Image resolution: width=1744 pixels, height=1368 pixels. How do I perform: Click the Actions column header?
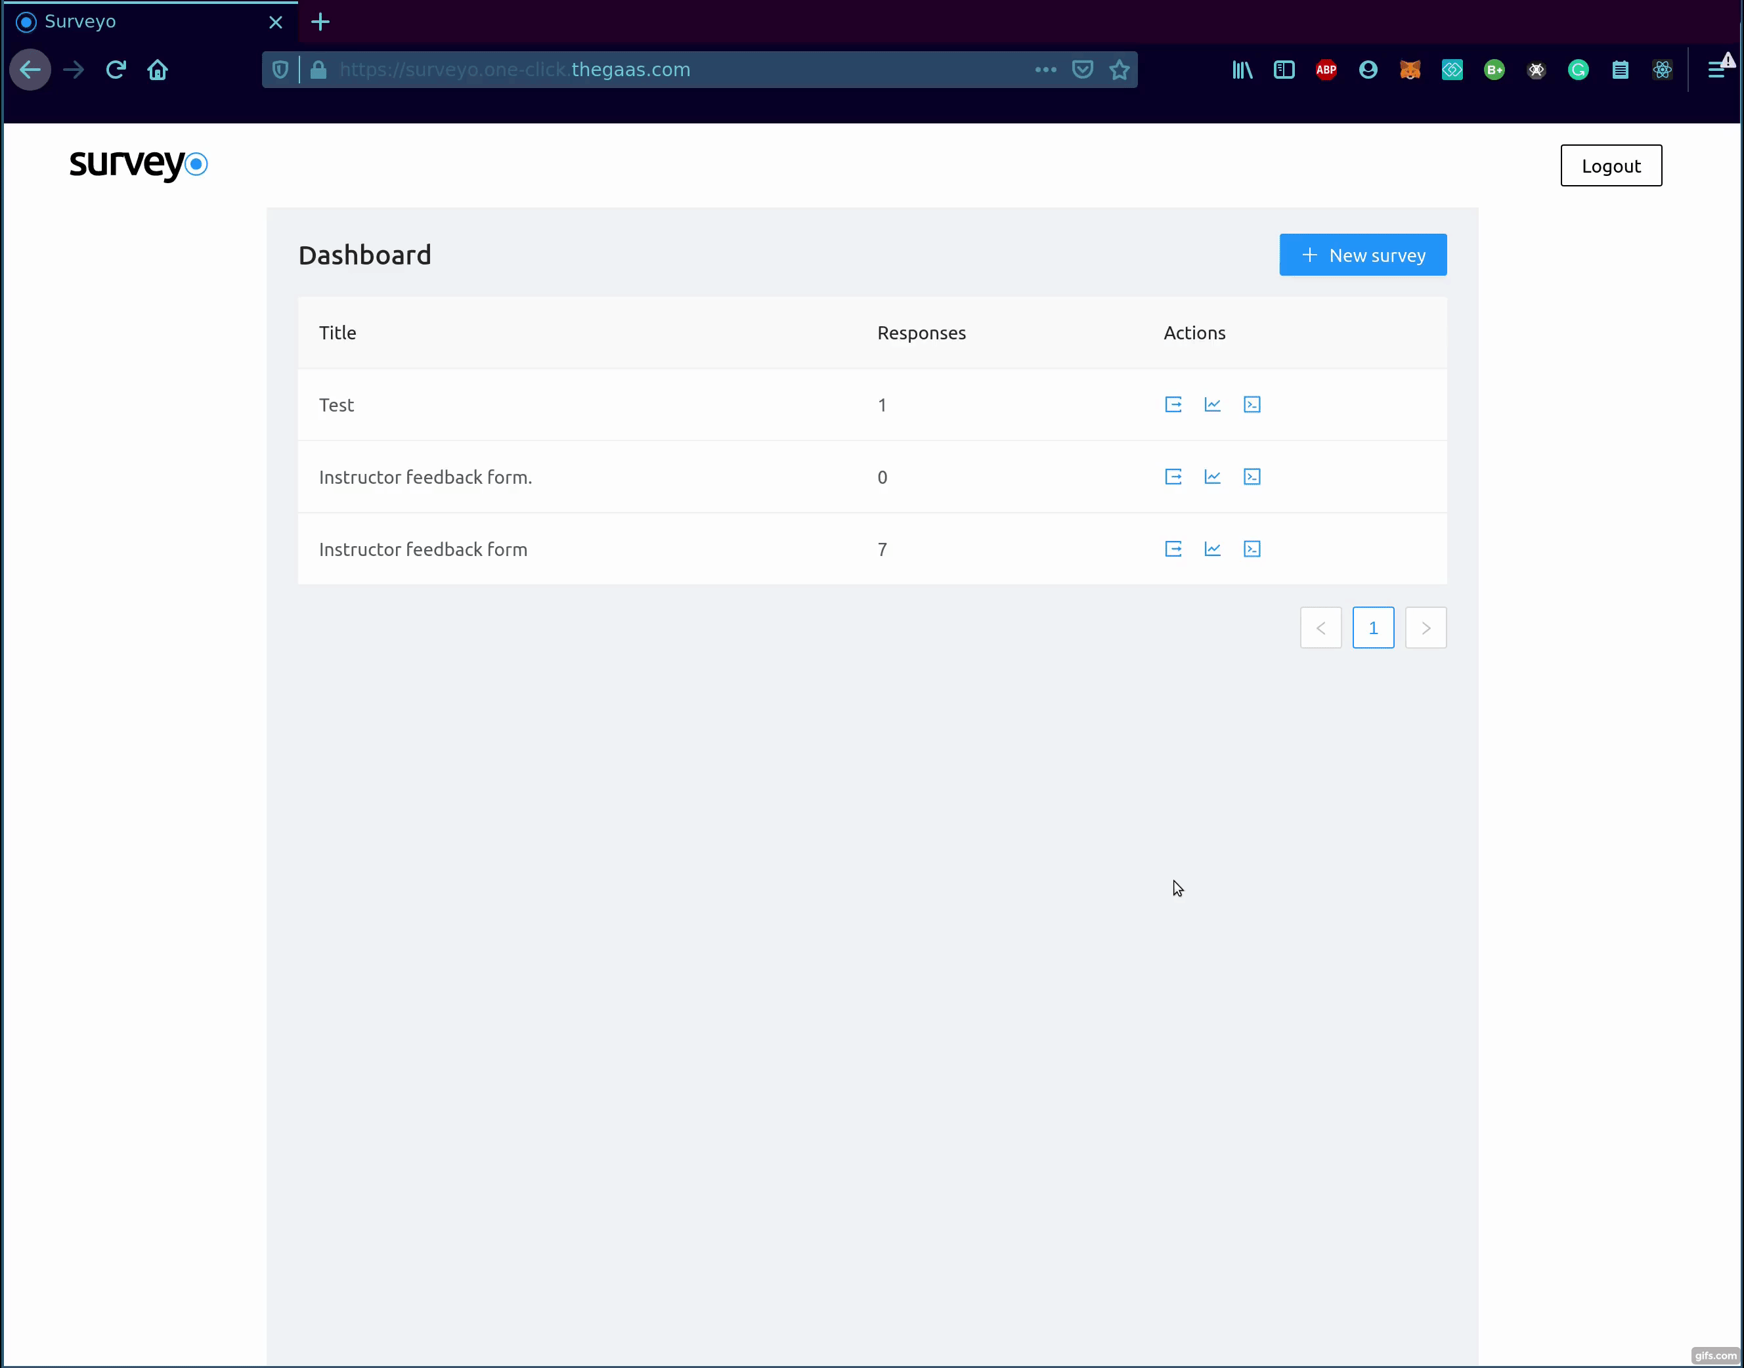[1195, 331]
